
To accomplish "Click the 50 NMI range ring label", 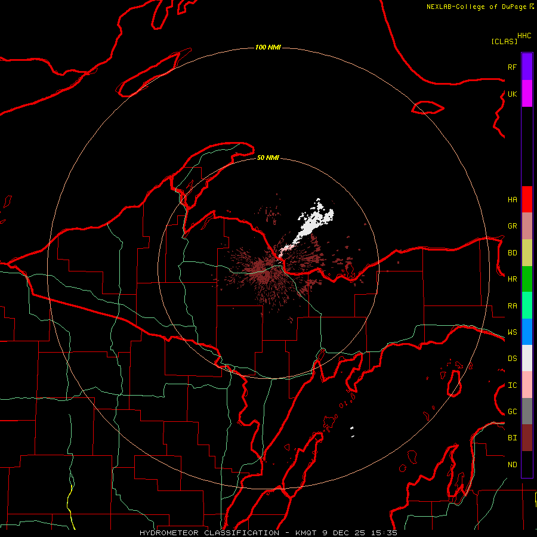I will (x=268, y=158).
